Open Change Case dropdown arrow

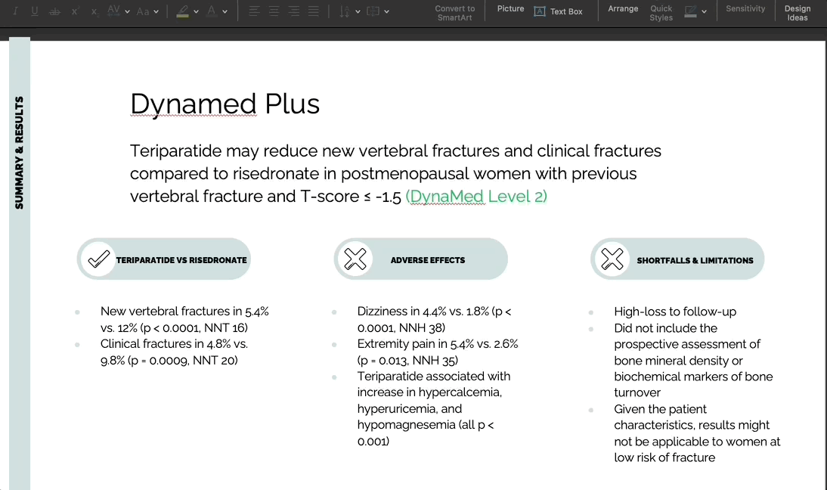pos(156,11)
